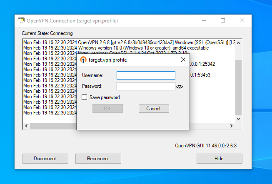Click Disconnect in the OpenVPN Connection window

point(45,159)
